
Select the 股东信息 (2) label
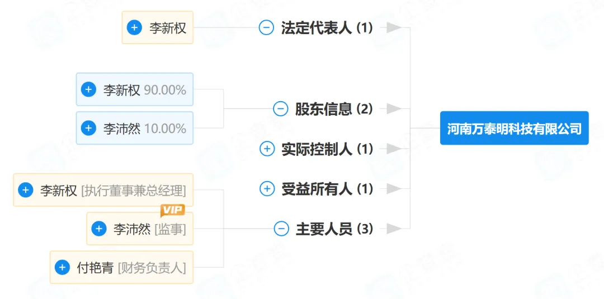coord(333,108)
